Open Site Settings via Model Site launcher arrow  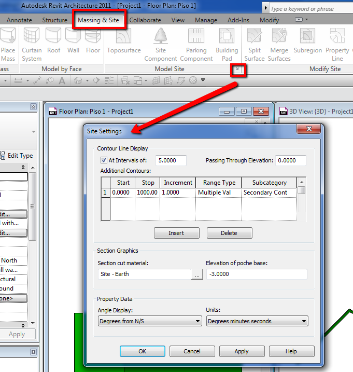click(x=237, y=69)
